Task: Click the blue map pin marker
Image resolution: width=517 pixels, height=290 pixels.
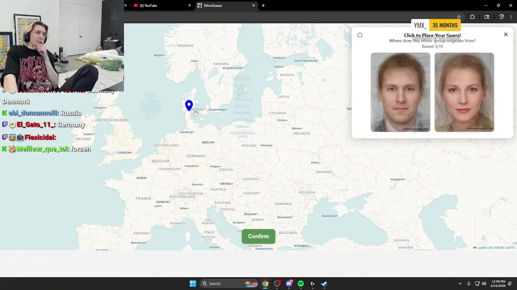Action: [x=189, y=106]
